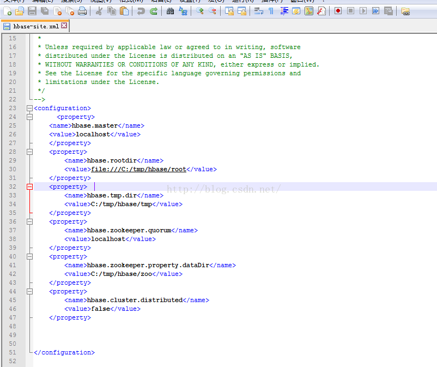Click localhost value on line 38
The width and height of the screenshot is (437, 367).
108,239
